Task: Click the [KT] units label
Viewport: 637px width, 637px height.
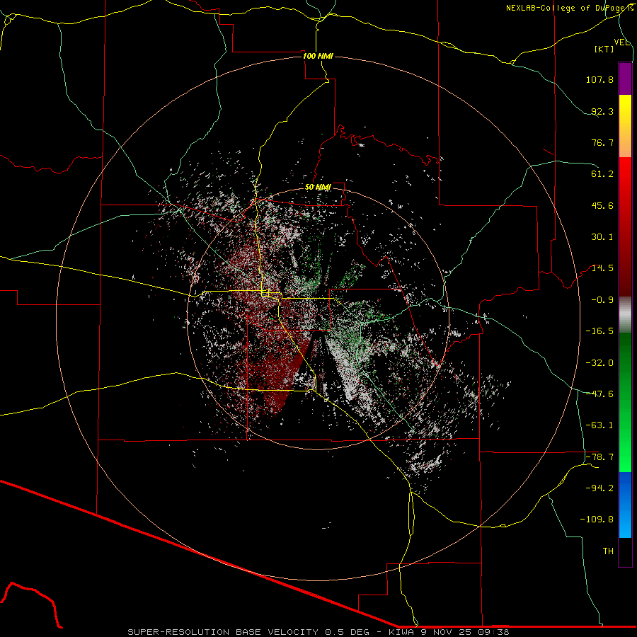Action: (604, 49)
